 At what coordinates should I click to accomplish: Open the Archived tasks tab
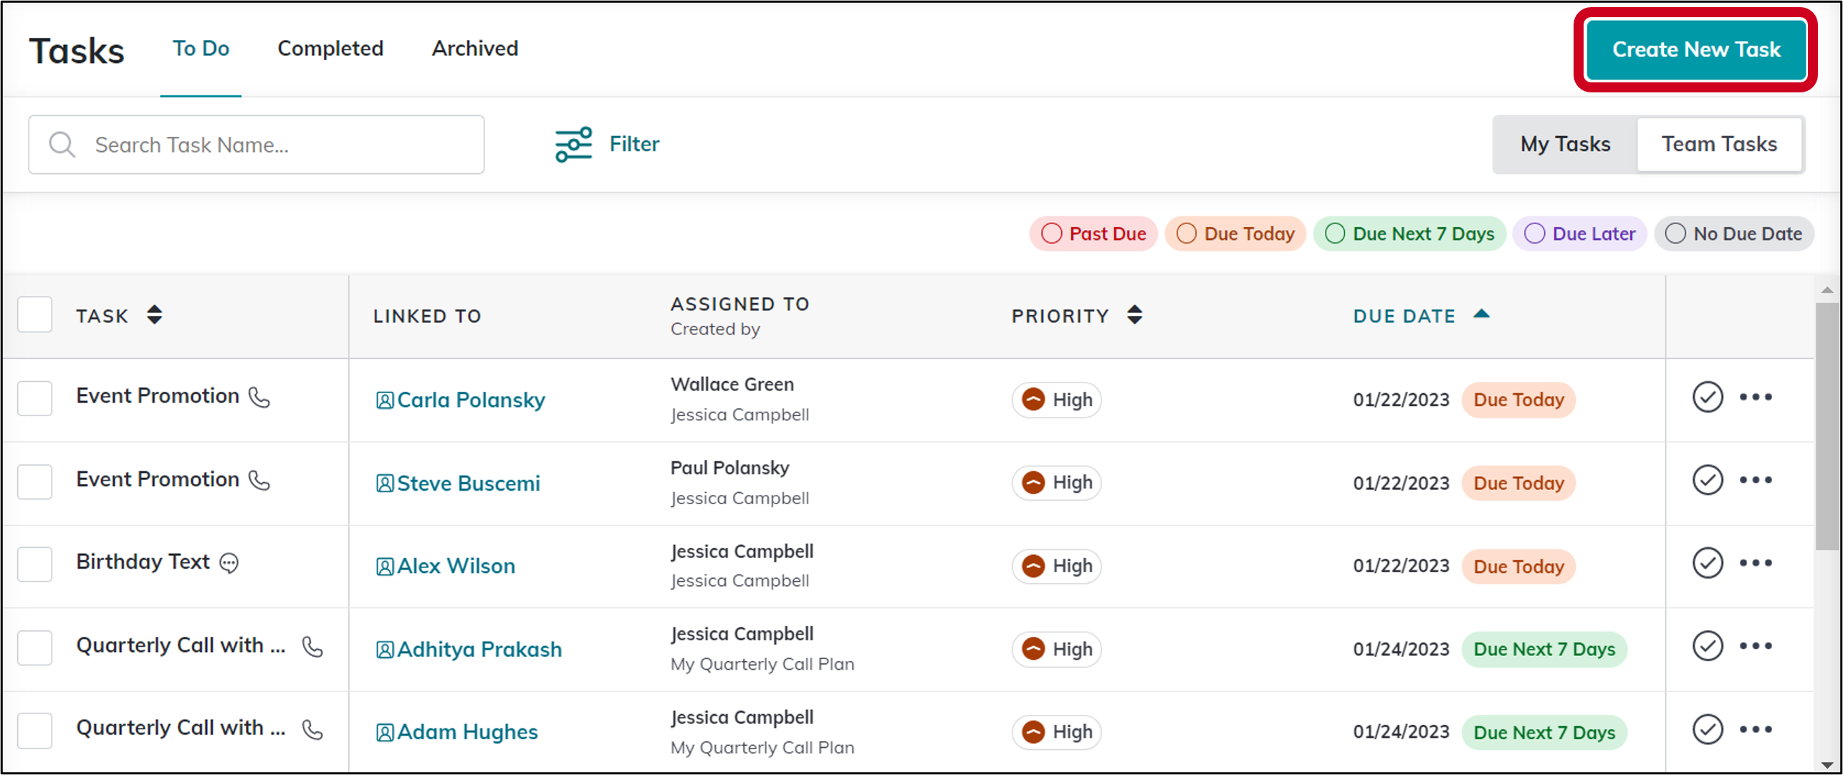pos(474,49)
